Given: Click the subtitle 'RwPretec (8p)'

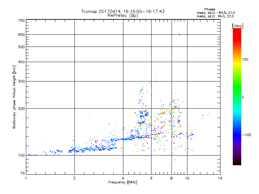Looking at the screenshot, I should [x=123, y=16].
